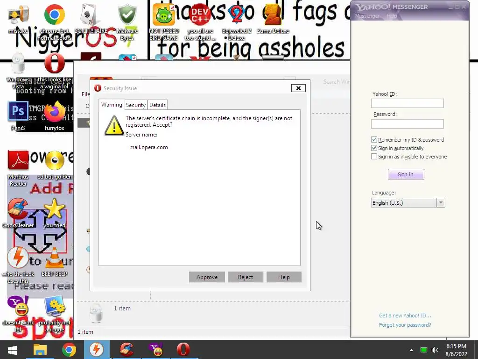Enable 'Sign in as invisible to everyone'
Screen dimensions: 478x359
[x=374, y=157]
